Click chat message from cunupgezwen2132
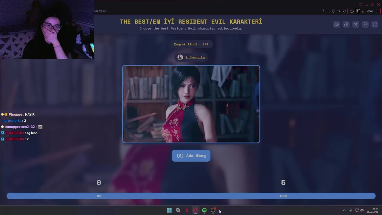This screenshot has width=382, height=215. (x=22, y=127)
